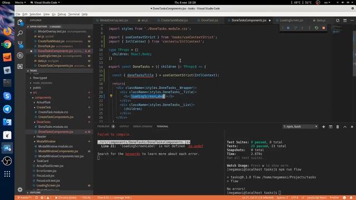Image resolution: width=356 pixels, height=200 pixels.
Task: Open the Source Control view
Action: (x=20, y=44)
